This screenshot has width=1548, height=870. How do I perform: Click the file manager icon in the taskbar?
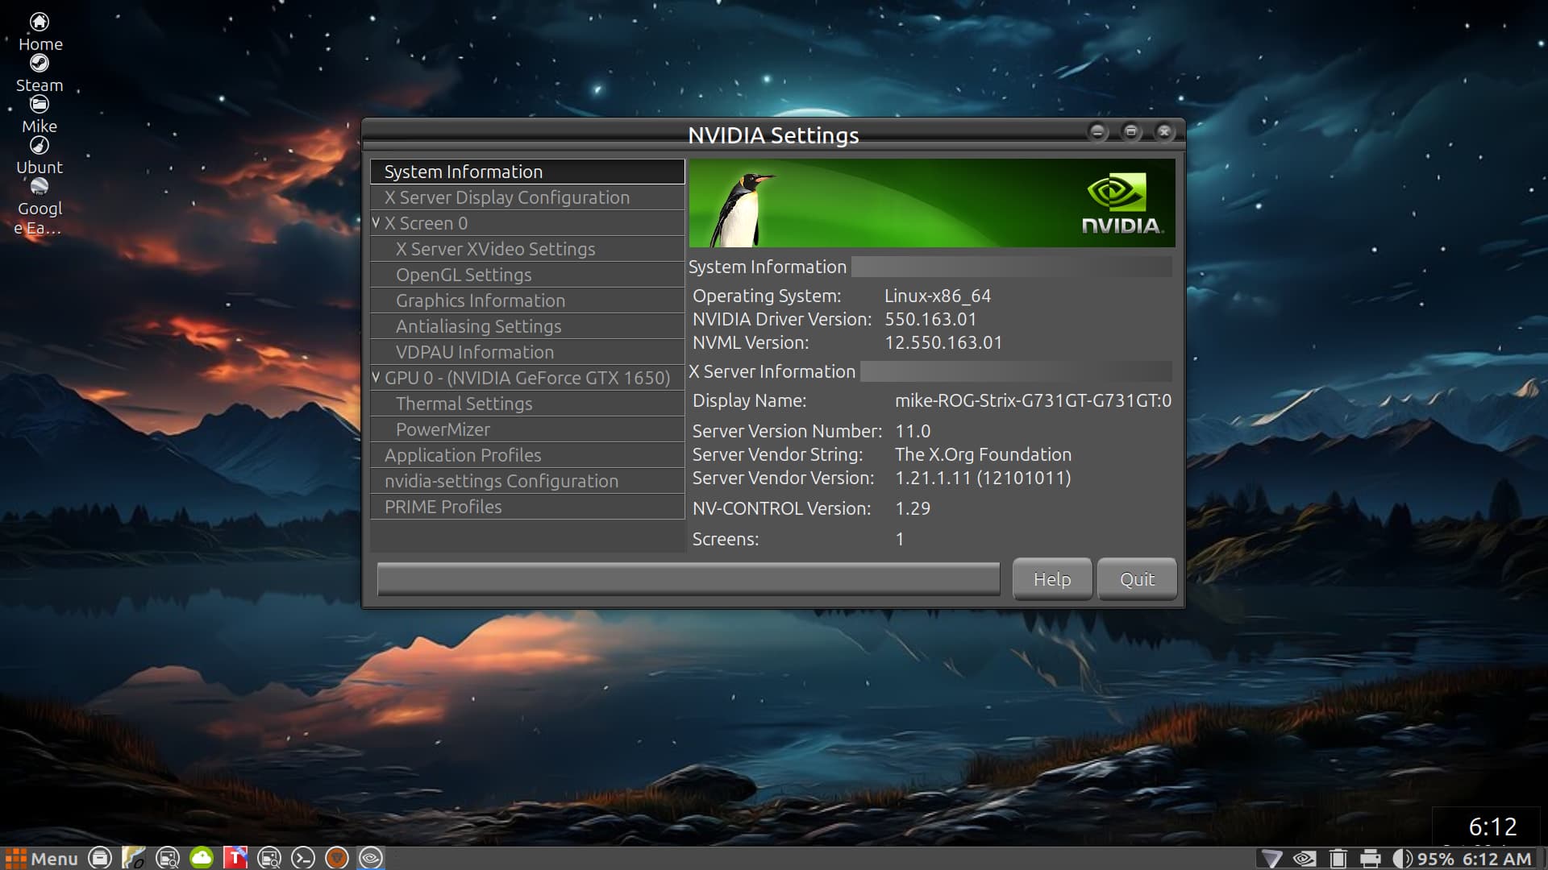pyautogui.click(x=100, y=859)
